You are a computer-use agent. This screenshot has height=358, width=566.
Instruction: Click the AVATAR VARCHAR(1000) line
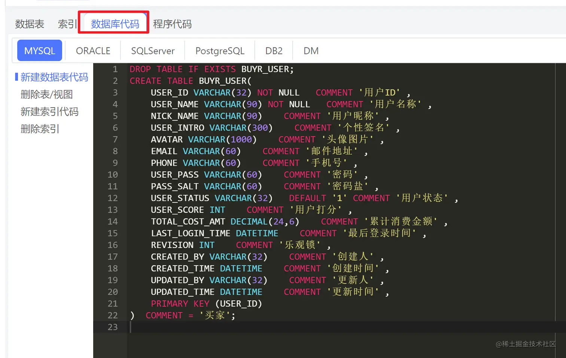point(267,140)
